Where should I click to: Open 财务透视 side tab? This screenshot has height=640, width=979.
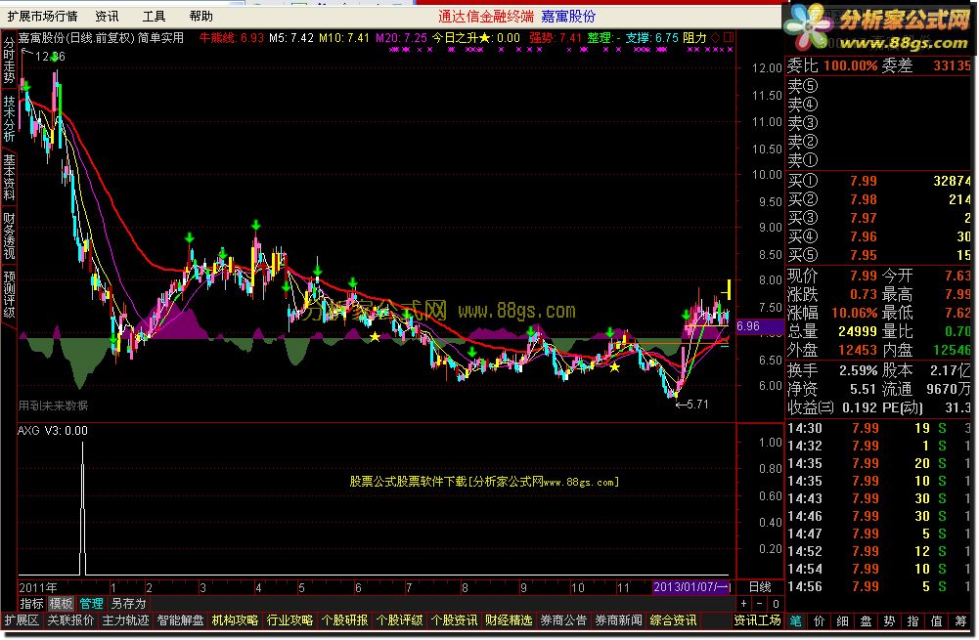coord(10,235)
